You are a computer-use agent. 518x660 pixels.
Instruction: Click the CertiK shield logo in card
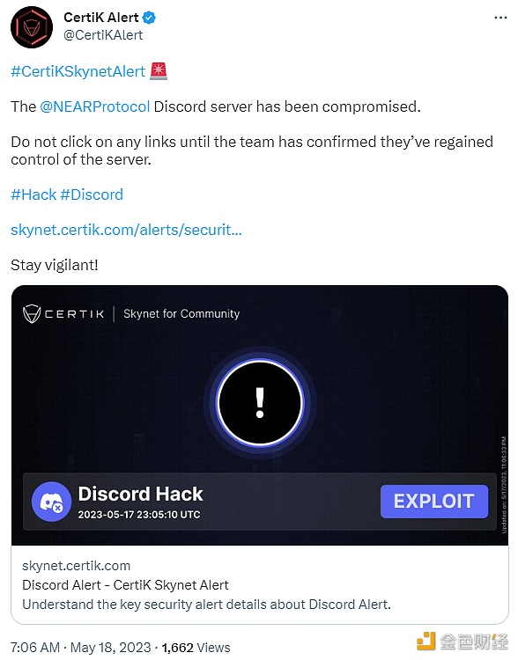32,314
